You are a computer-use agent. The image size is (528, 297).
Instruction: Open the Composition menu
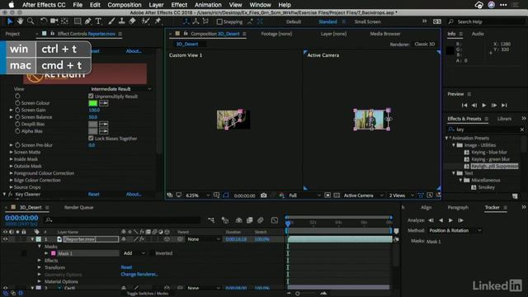pyautogui.click(x=125, y=5)
